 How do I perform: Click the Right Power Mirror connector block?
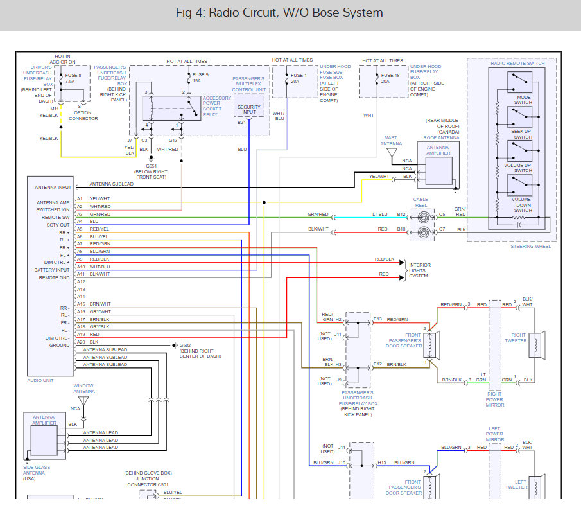(495, 345)
